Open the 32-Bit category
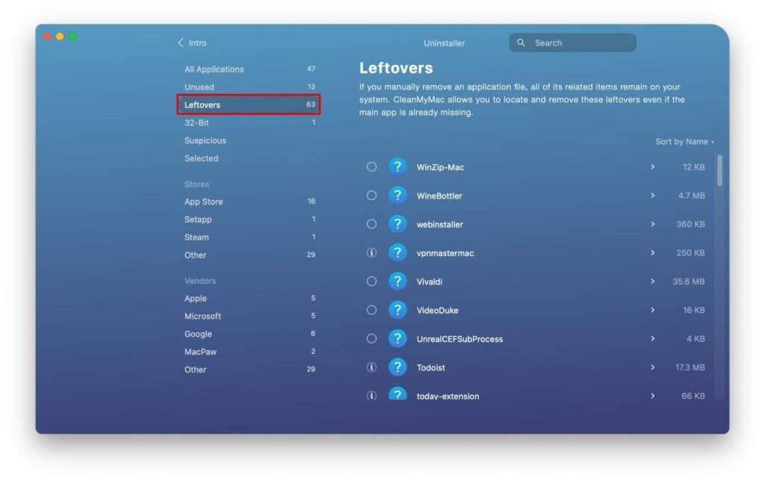This screenshot has height=481, width=765. (x=249, y=122)
